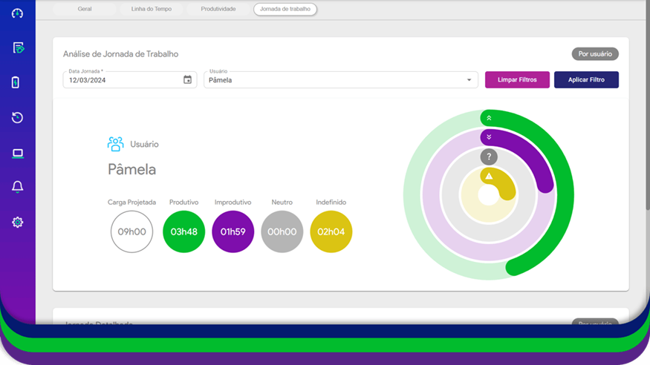Switch to the Geral tab
The height and width of the screenshot is (365, 650).
(x=85, y=9)
